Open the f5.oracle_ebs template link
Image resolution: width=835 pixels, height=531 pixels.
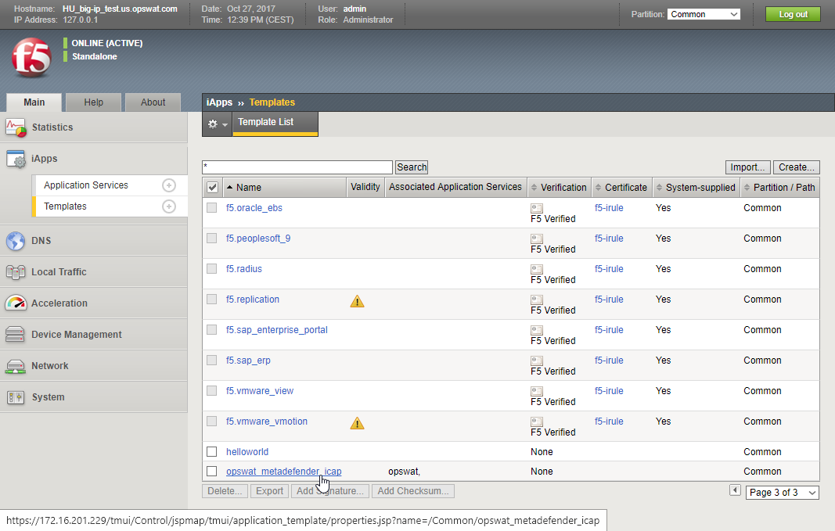click(254, 208)
